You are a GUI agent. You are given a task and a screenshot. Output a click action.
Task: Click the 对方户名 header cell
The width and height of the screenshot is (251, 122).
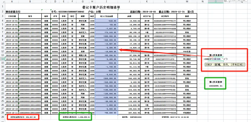click(x=147, y=16)
